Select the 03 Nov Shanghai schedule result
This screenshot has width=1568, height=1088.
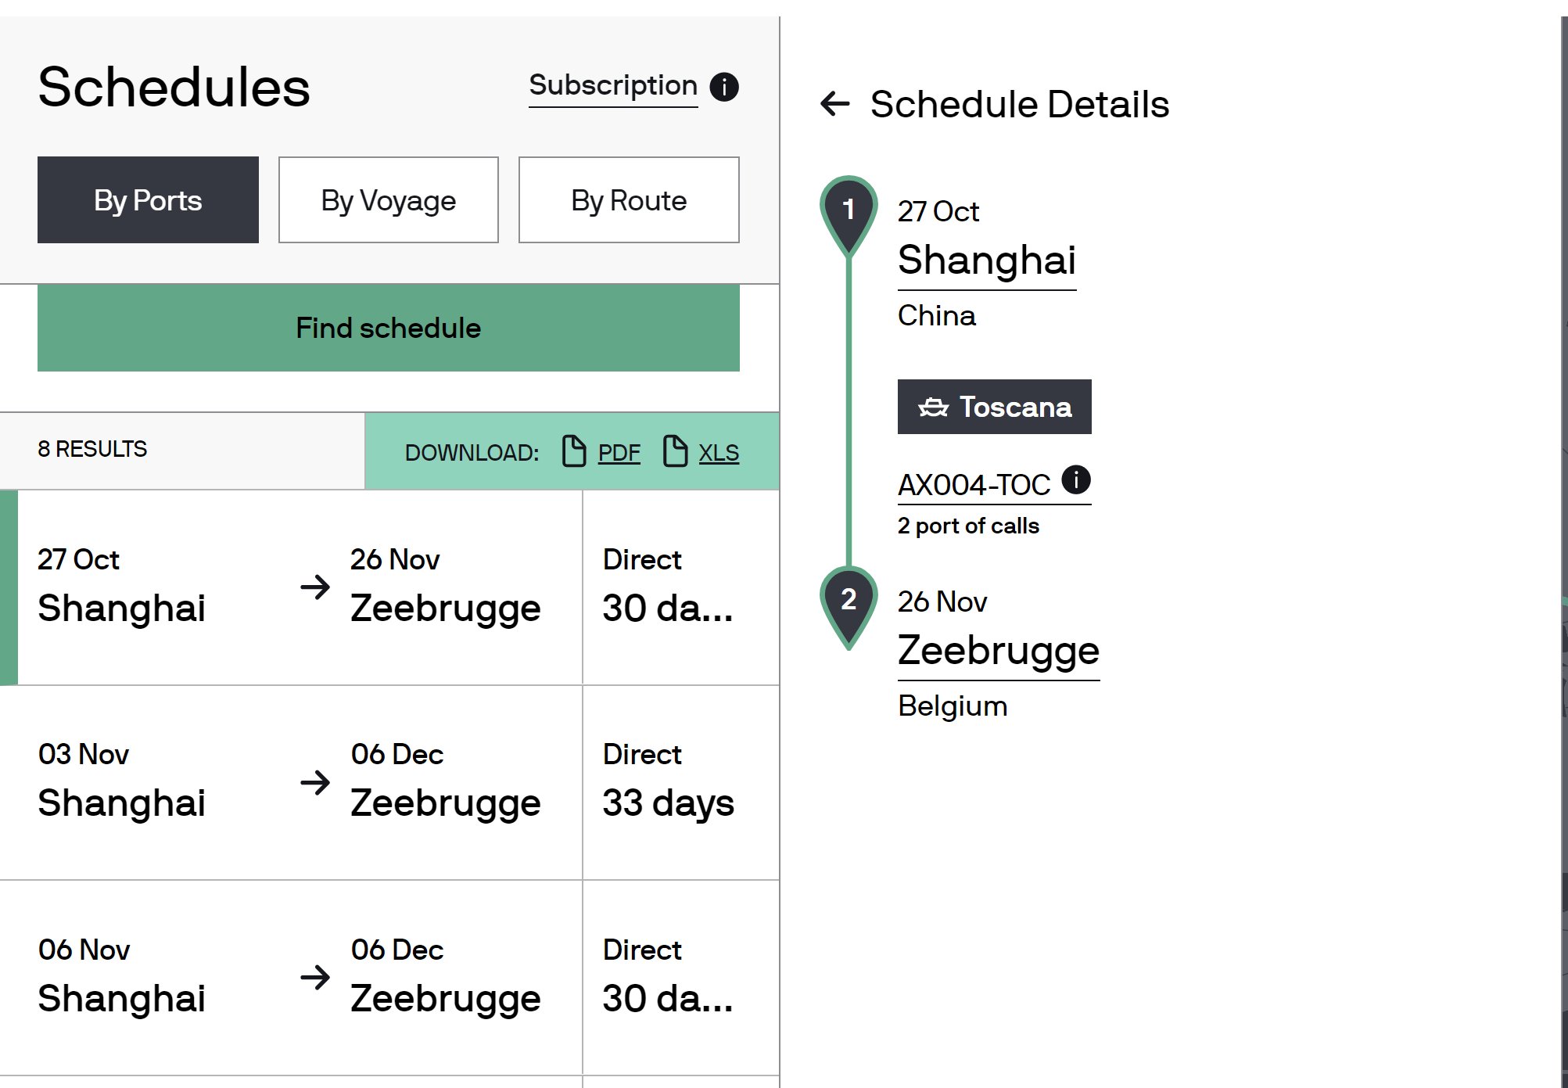(291, 782)
